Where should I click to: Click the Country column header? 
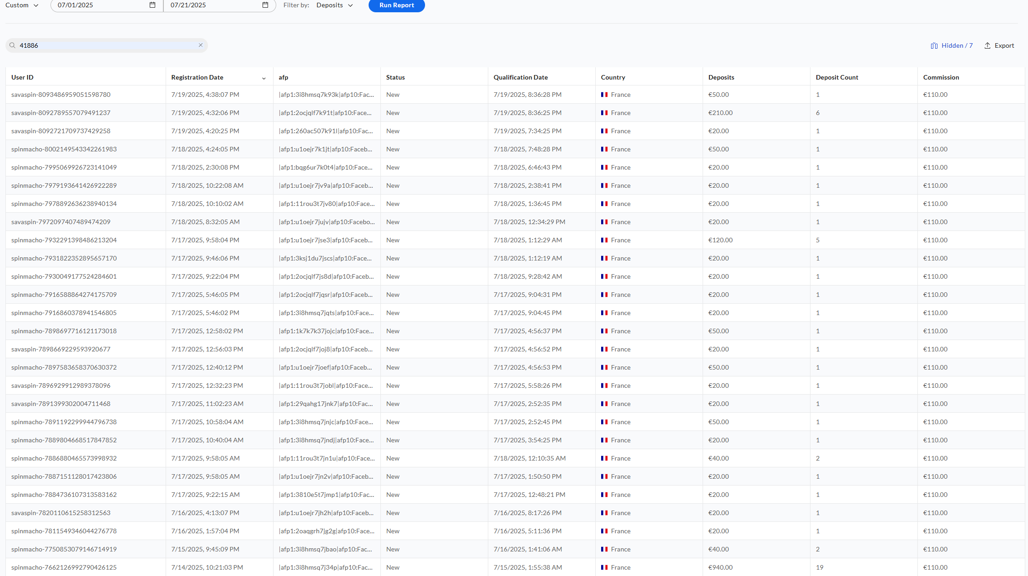pyautogui.click(x=613, y=77)
